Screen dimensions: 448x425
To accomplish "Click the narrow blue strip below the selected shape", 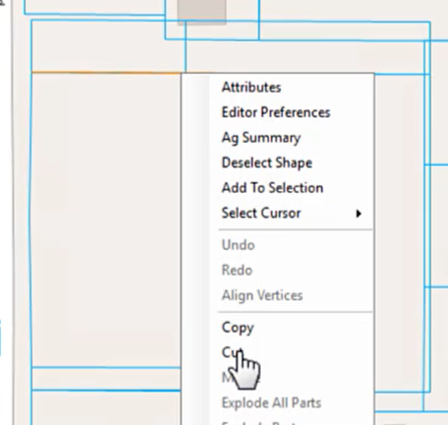I will click(x=107, y=379).
